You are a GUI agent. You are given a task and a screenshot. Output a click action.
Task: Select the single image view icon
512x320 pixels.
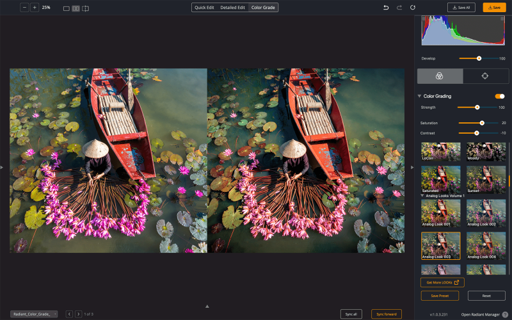click(x=67, y=8)
